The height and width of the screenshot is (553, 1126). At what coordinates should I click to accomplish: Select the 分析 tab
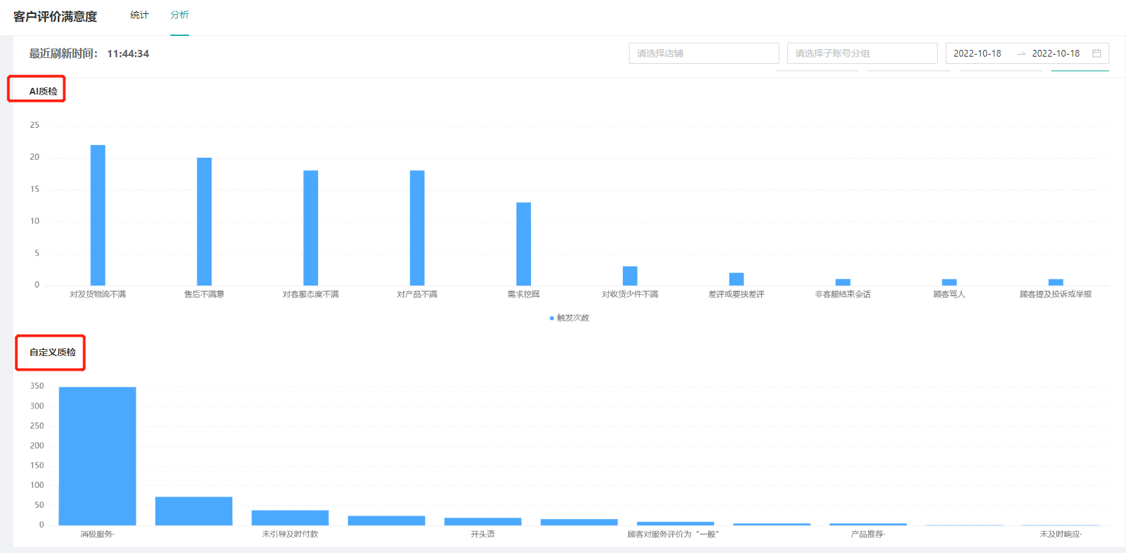(180, 15)
